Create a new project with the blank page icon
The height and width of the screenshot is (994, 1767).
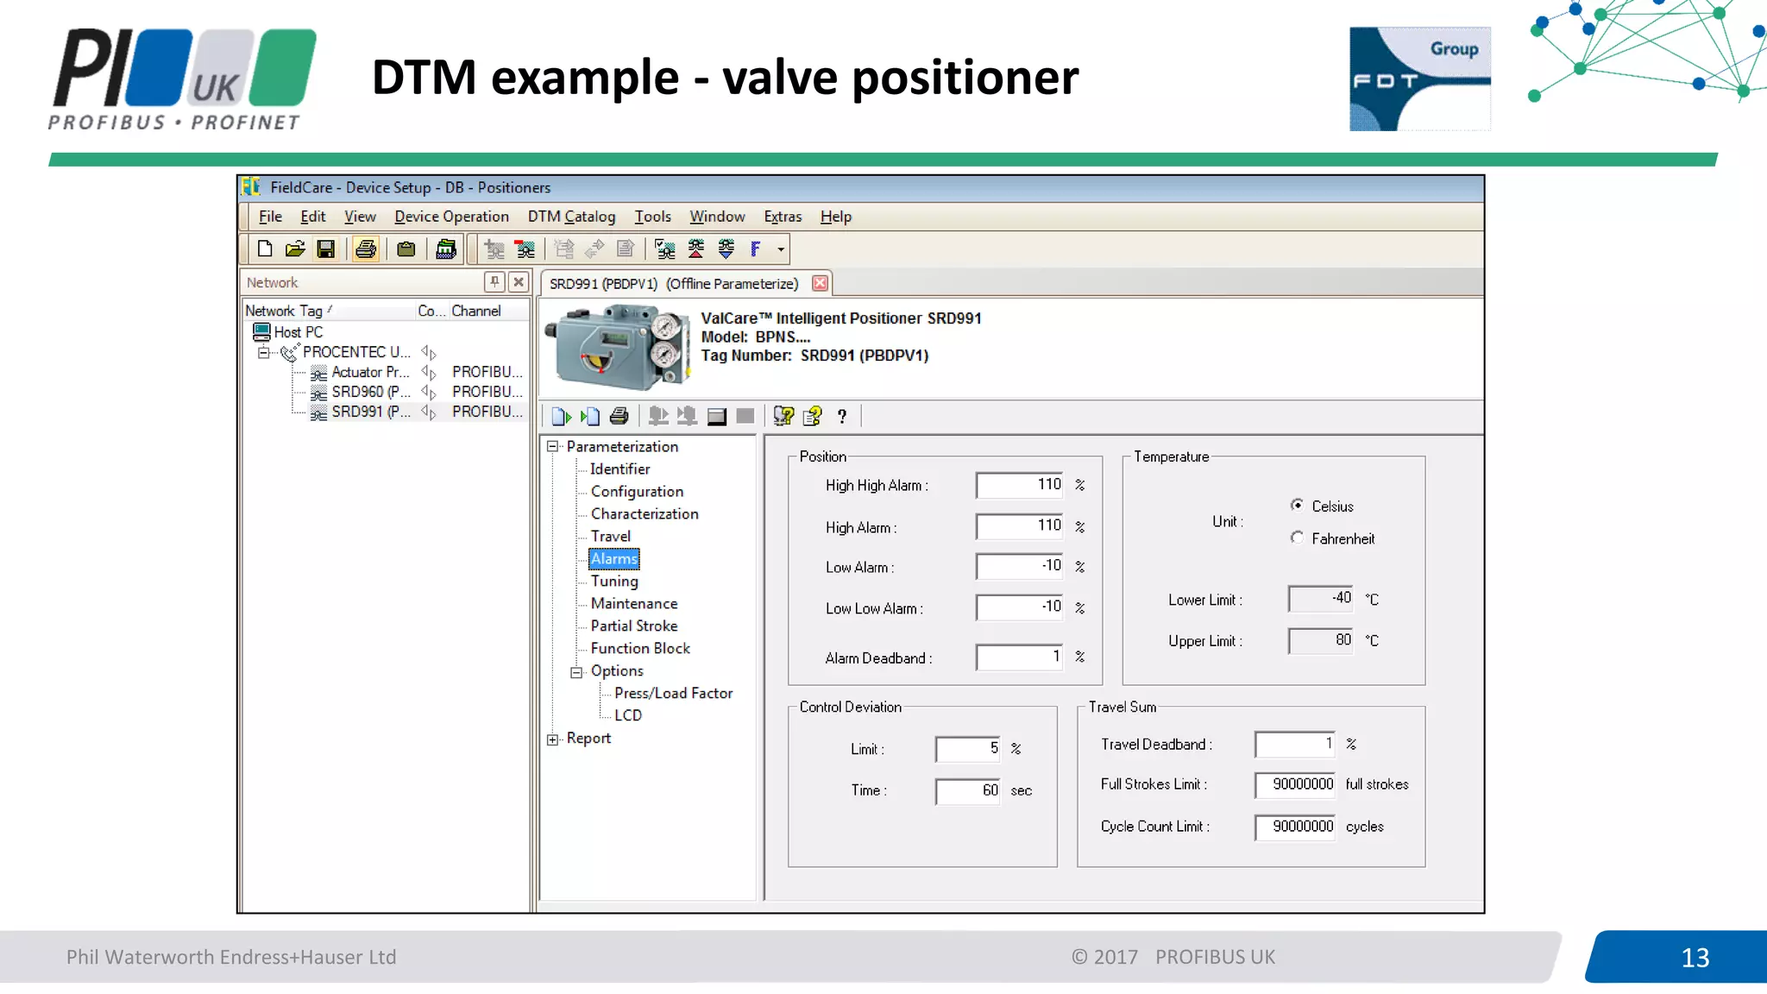coord(265,249)
